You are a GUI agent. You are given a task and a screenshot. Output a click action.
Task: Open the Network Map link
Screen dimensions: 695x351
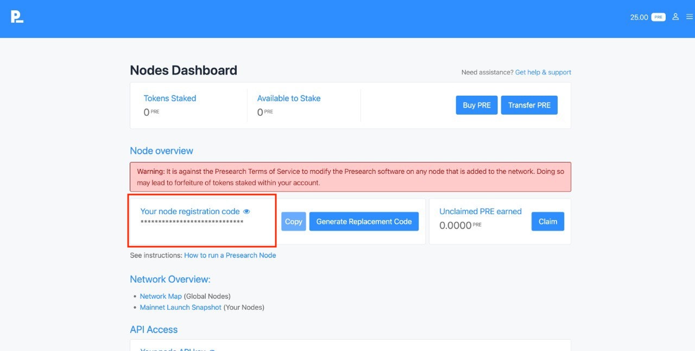coord(161,296)
